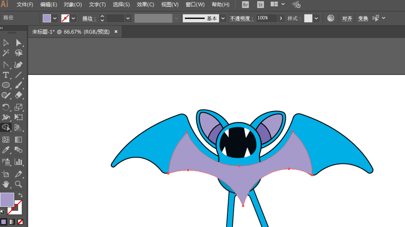Viewport: 405px width, 227px height.
Task: Open the 效果(C) menu
Action: click(x=145, y=5)
